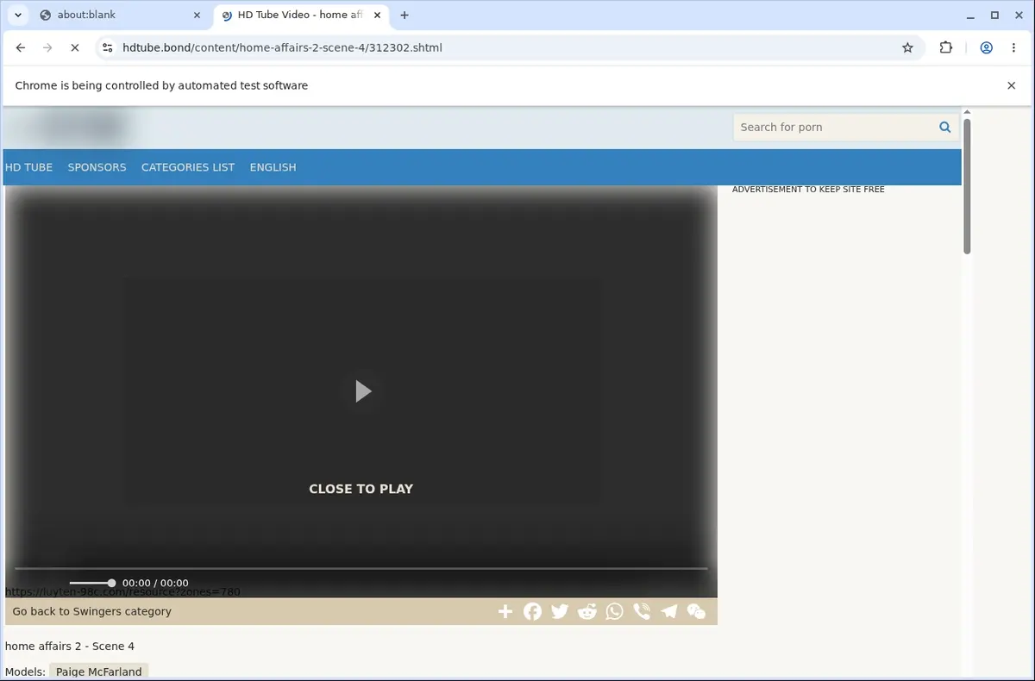The image size is (1035, 681).
Task: Share the video via WeChat
Action: [696, 611]
